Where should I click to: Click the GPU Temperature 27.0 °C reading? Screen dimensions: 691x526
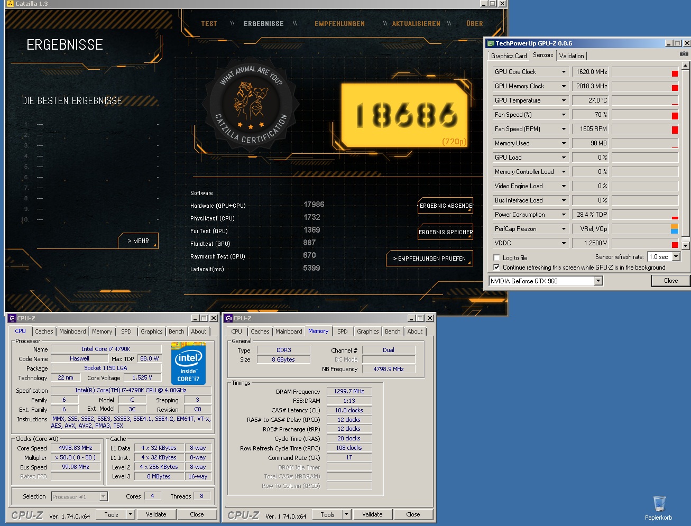(591, 100)
